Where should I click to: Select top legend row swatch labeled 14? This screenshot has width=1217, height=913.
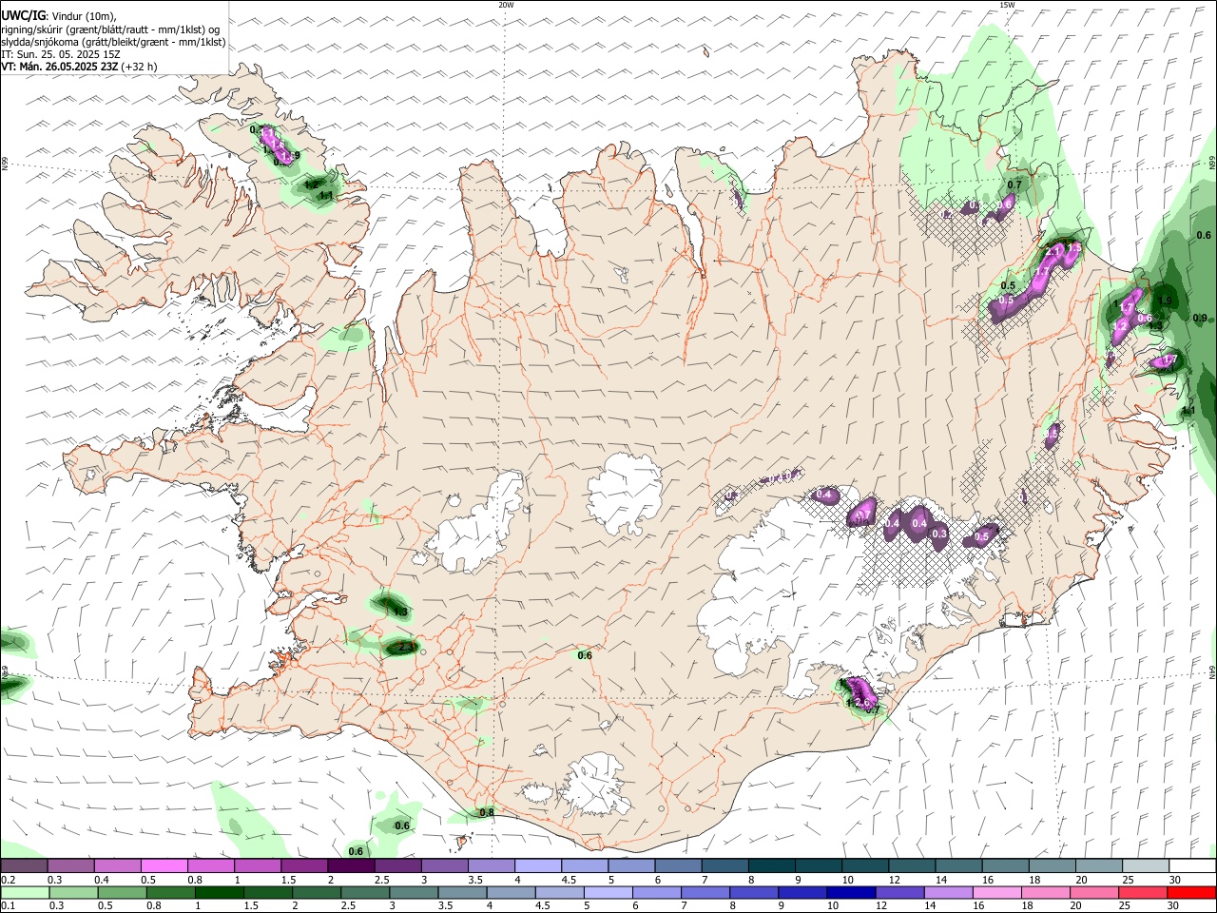[x=958, y=865]
